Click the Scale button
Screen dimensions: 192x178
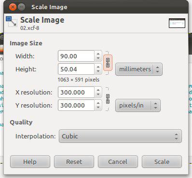click(162, 162)
